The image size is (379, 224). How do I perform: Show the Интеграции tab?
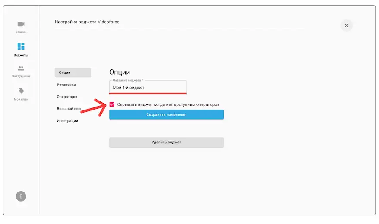[67, 121]
